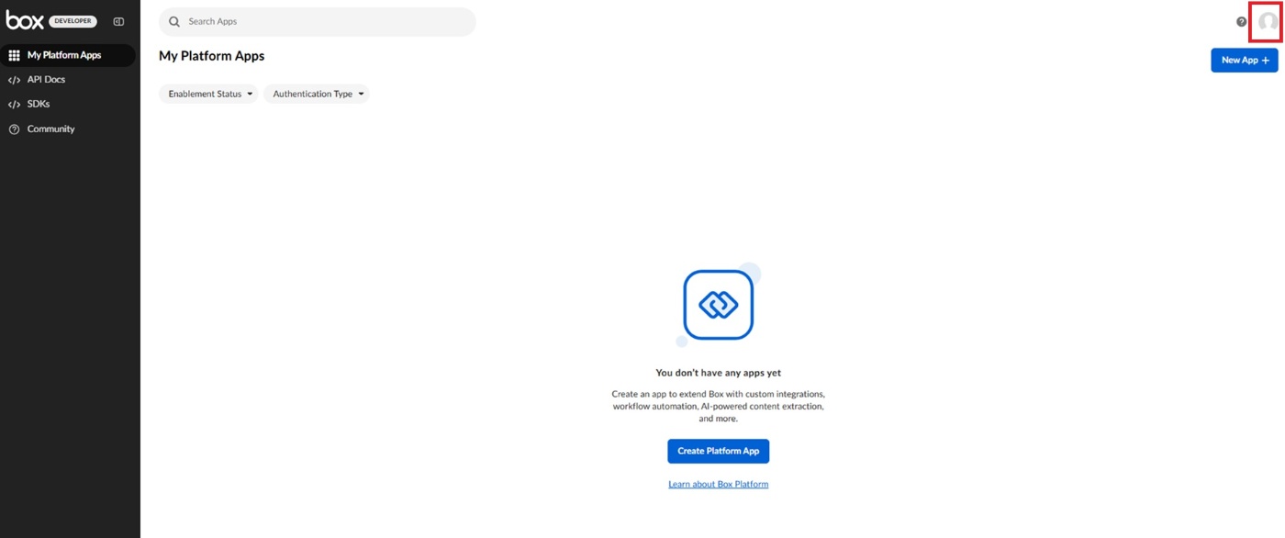Collapse the sidebar using the panel icon

coord(118,21)
